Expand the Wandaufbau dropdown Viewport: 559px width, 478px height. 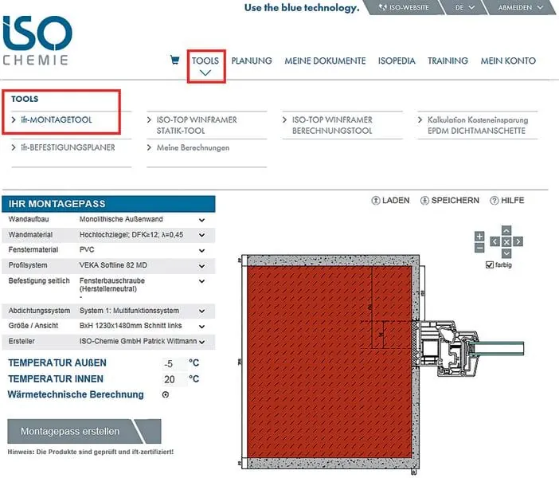(201, 220)
